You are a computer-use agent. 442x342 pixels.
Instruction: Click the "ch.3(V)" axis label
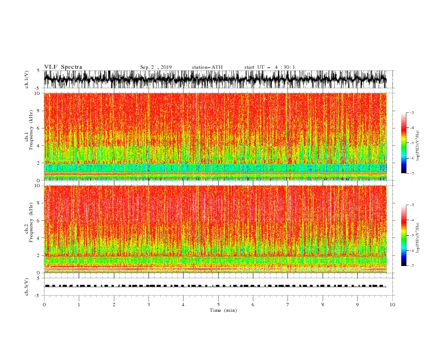click(x=27, y=287)
